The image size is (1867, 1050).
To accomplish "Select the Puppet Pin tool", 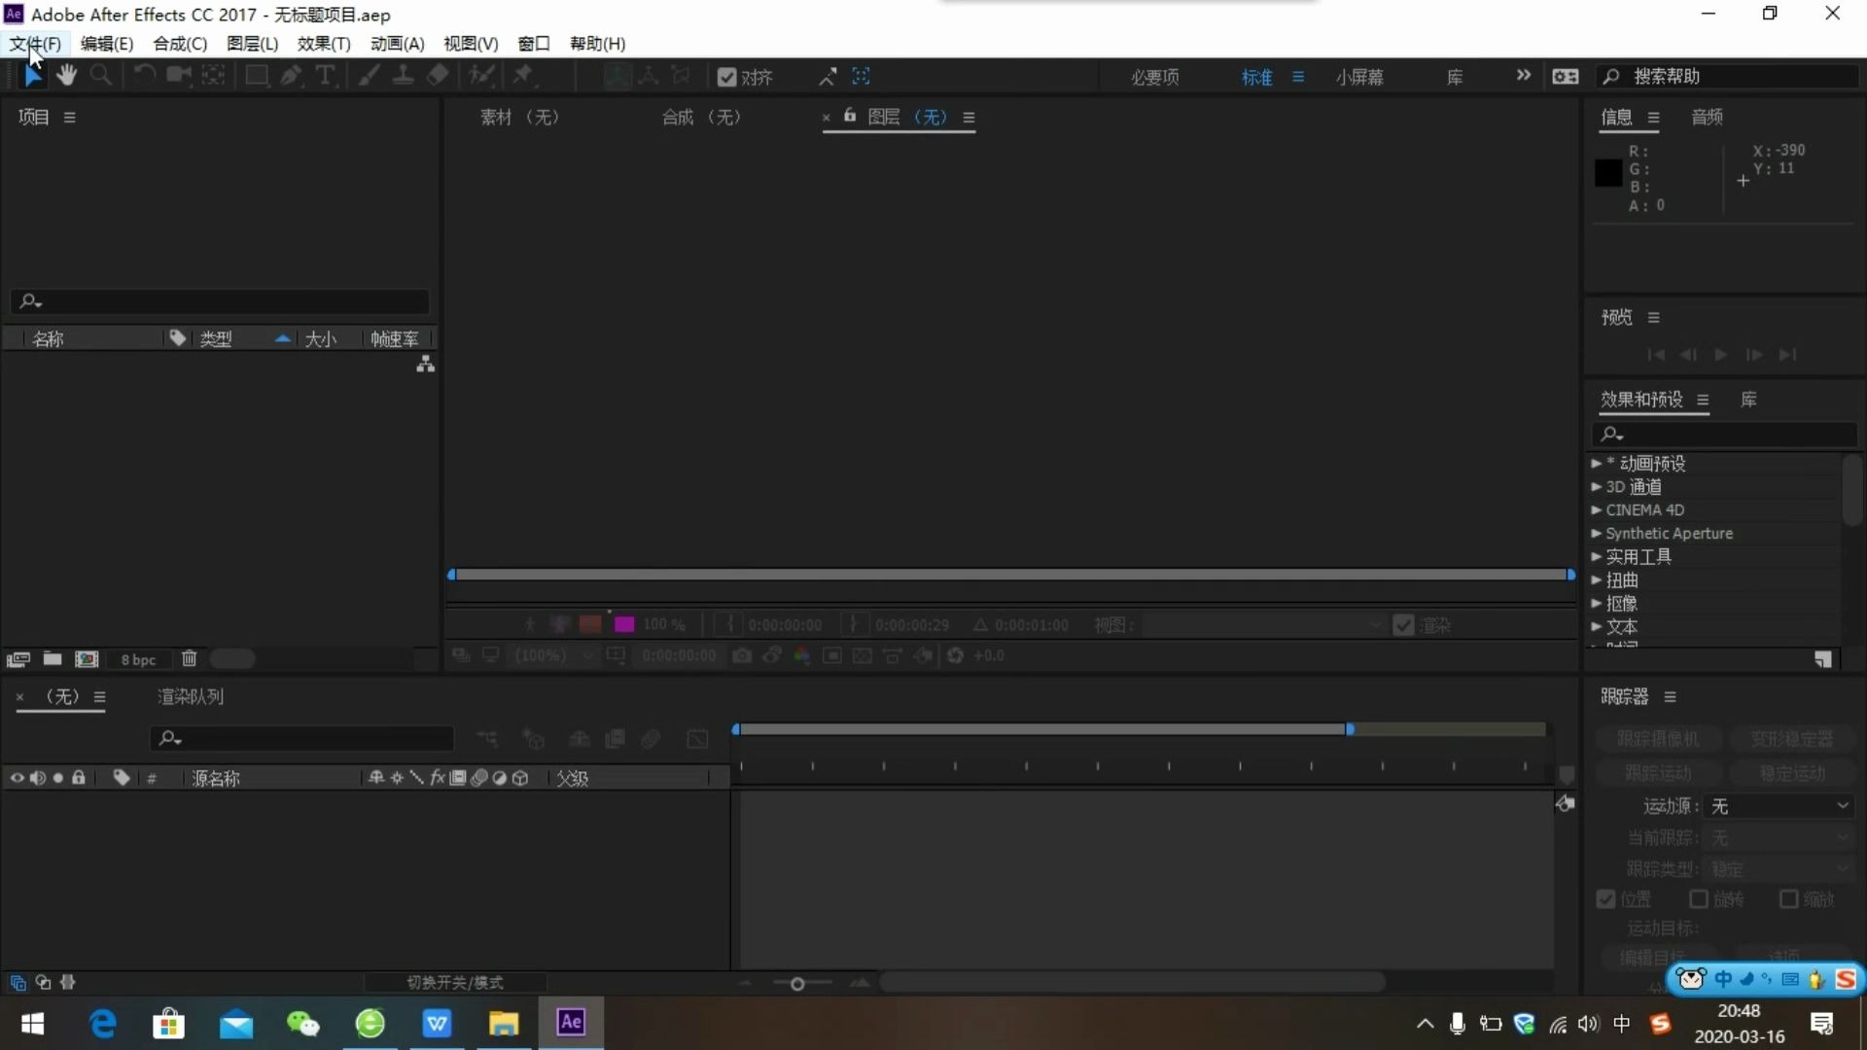I will coord(523,75).
